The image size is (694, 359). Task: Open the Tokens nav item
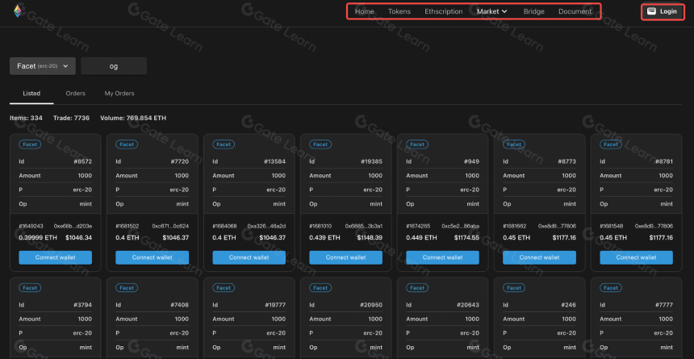pos(399,11)
